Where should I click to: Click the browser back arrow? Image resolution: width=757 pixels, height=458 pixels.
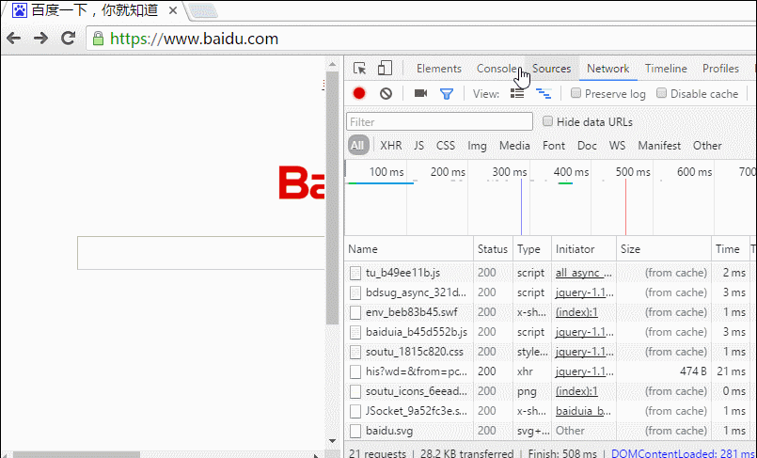coord(13,39)
